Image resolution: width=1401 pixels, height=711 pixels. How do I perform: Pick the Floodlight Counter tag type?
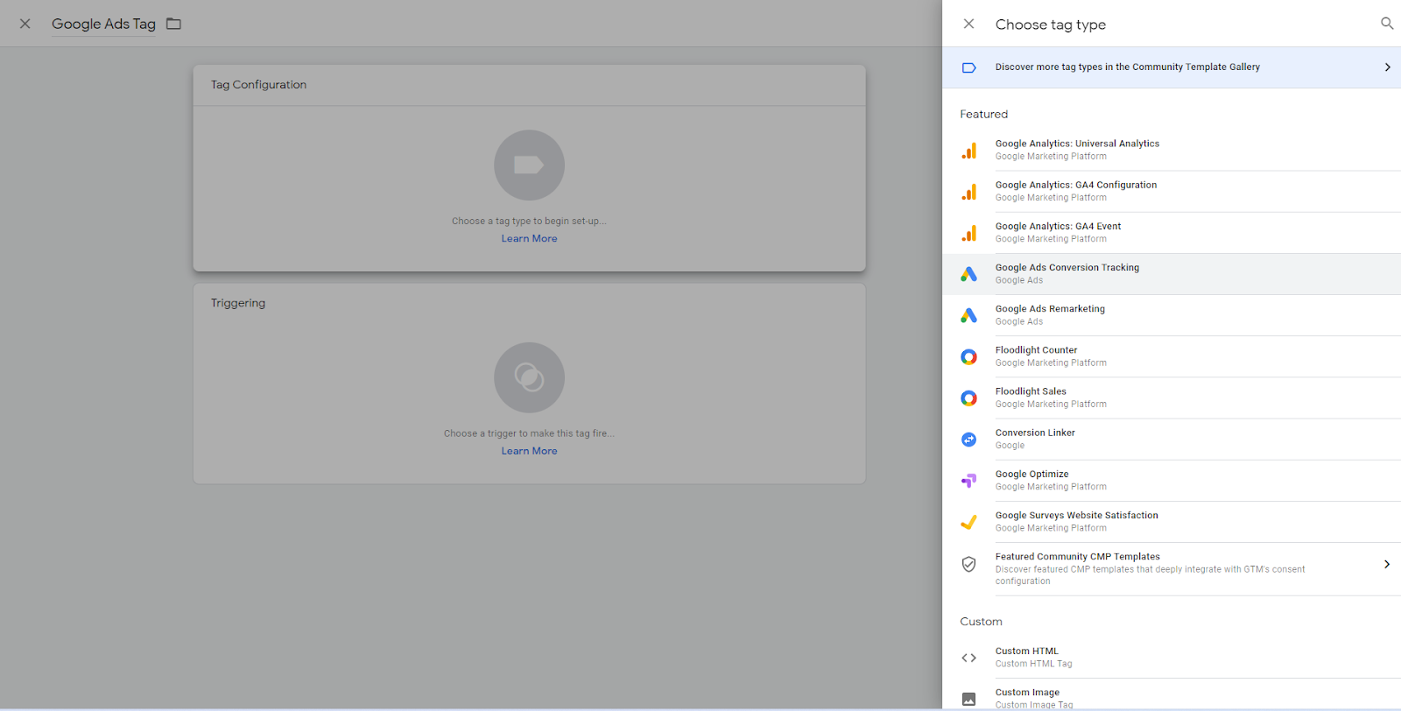1172,356
